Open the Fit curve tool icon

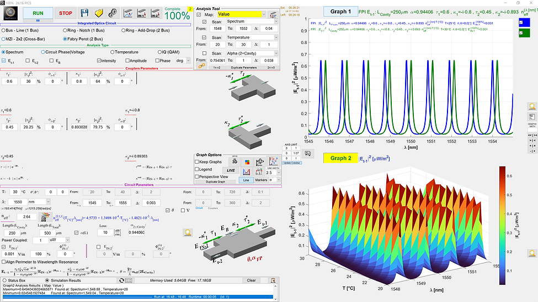(x=273, y=161)
